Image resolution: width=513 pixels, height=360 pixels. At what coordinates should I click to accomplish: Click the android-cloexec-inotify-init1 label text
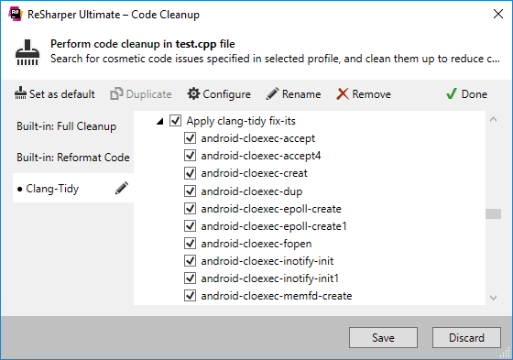(x=269, y=278)
